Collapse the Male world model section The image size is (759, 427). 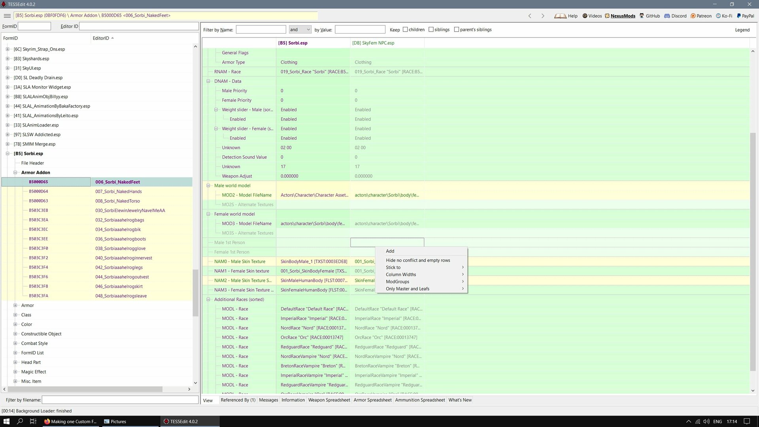click(x=208, y=186)
